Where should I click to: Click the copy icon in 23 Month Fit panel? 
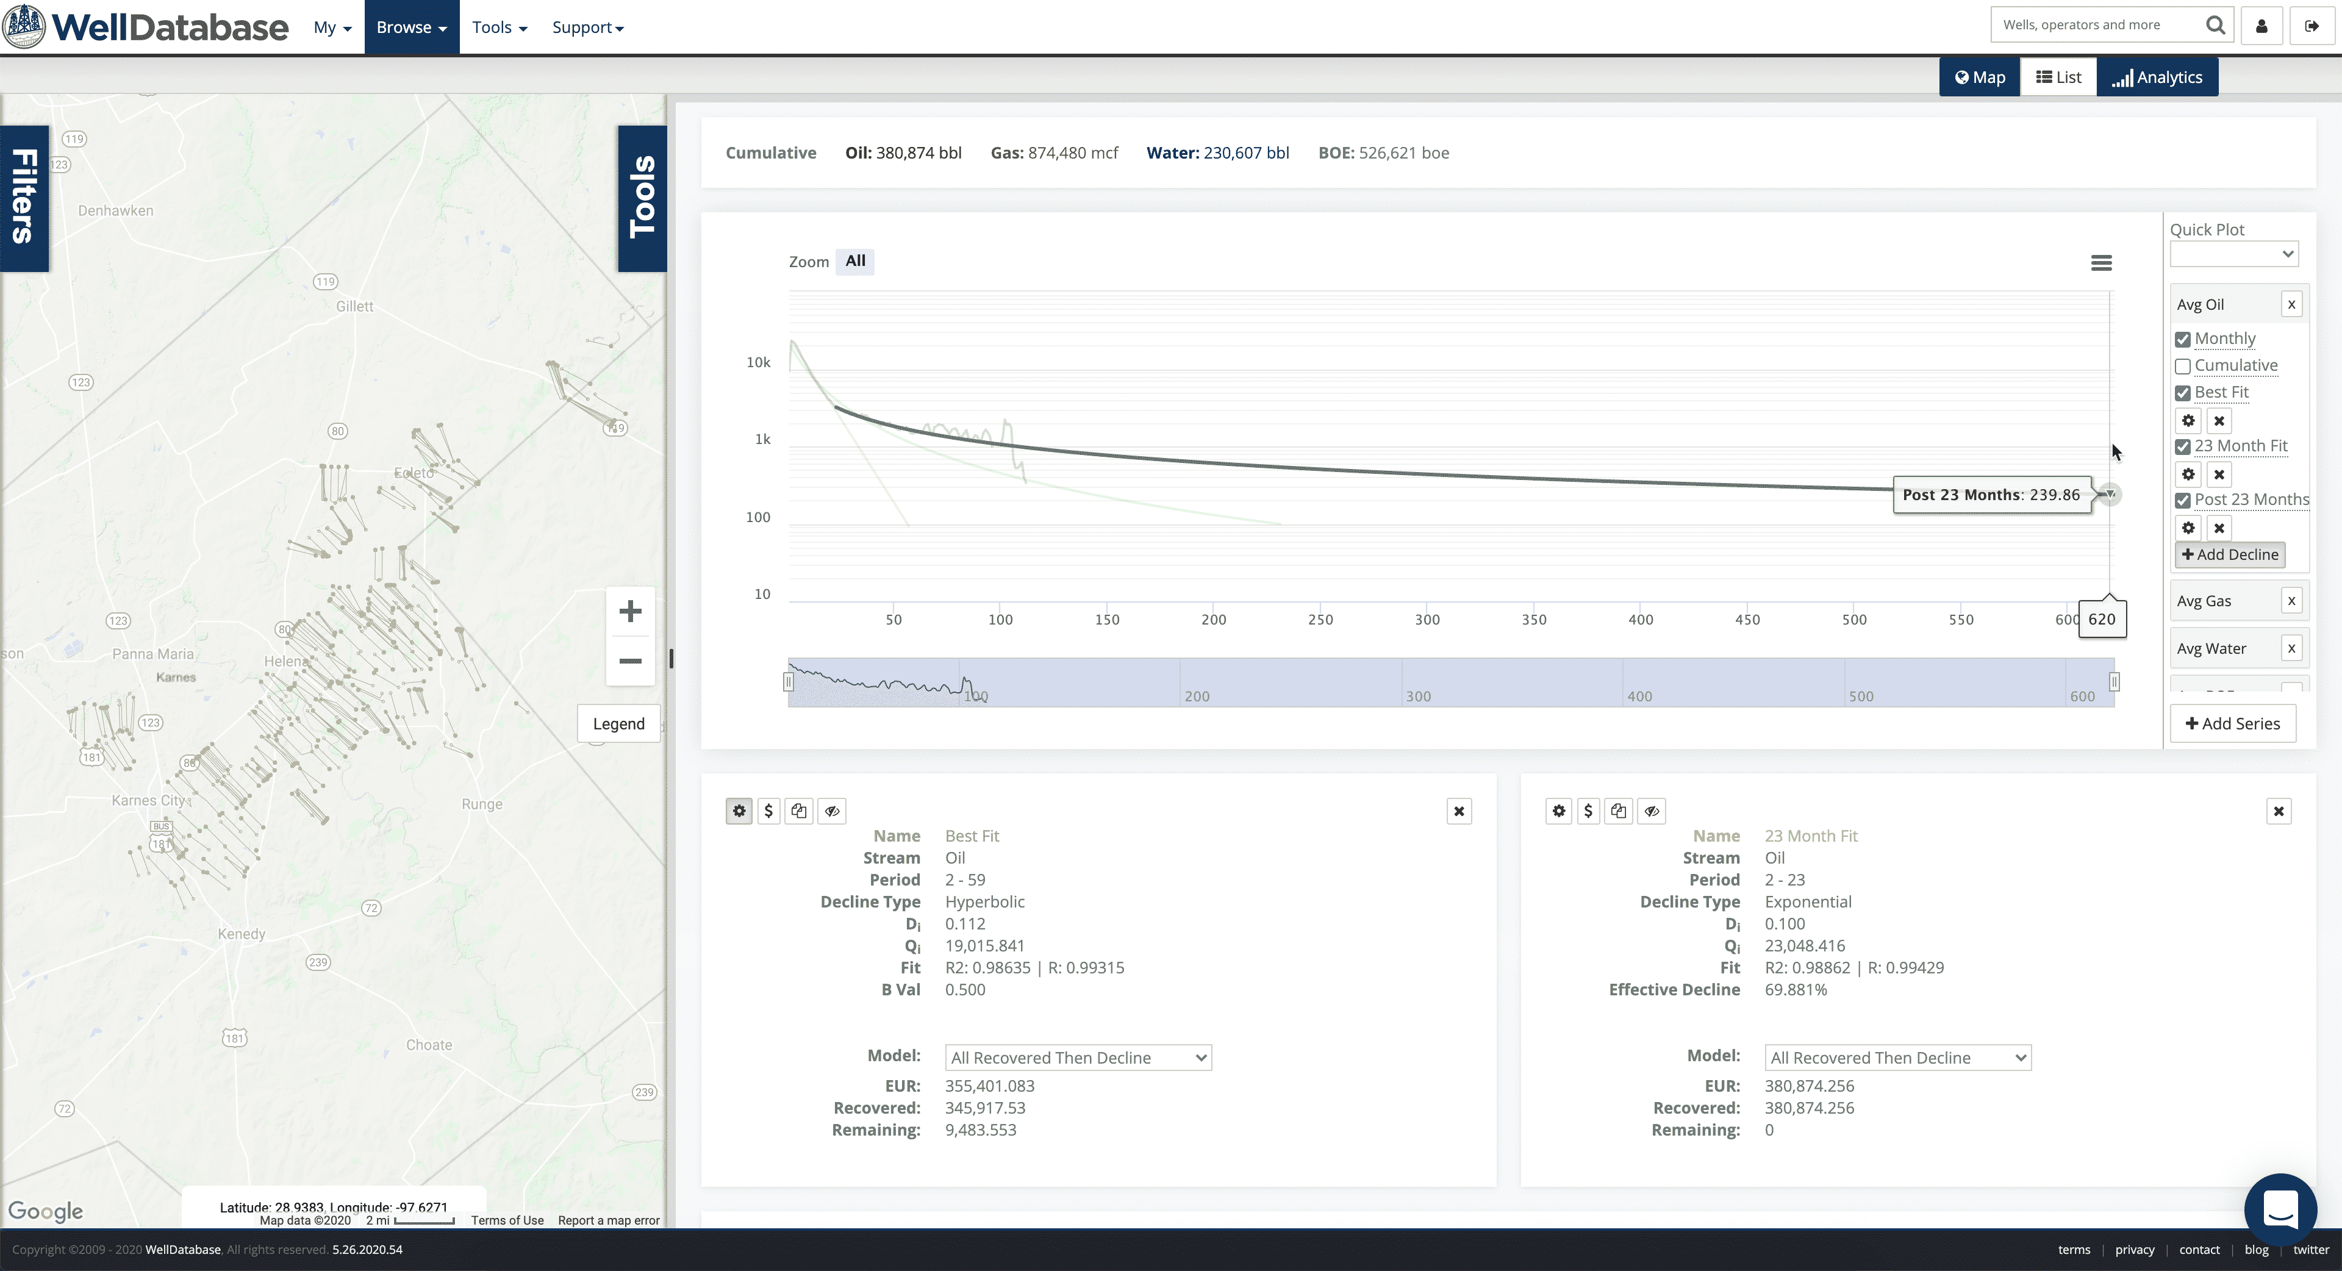[x=1618, y=811]
